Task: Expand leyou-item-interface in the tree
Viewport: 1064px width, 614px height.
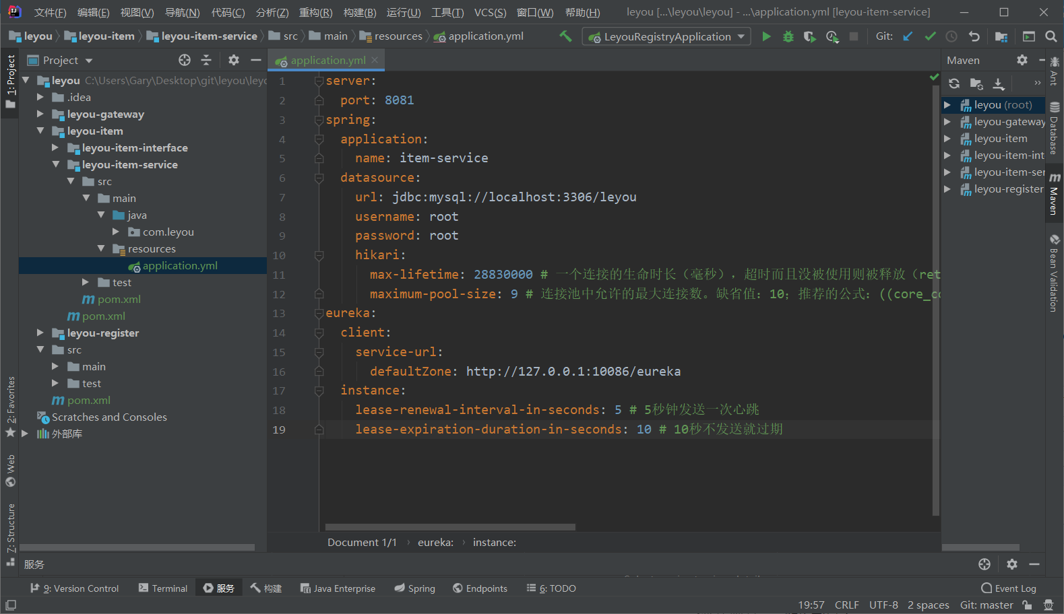Action: (55, 148)
